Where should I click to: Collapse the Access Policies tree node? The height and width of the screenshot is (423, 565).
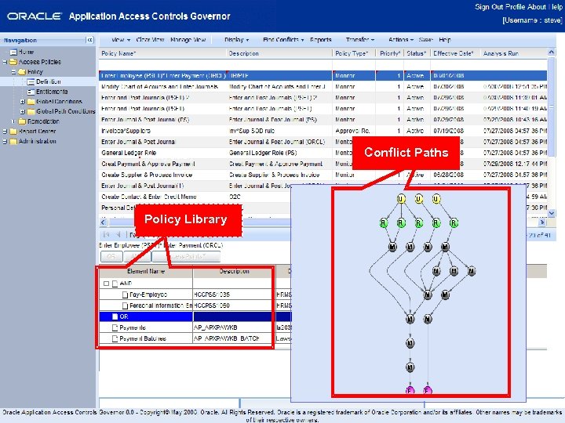(5, 62)
